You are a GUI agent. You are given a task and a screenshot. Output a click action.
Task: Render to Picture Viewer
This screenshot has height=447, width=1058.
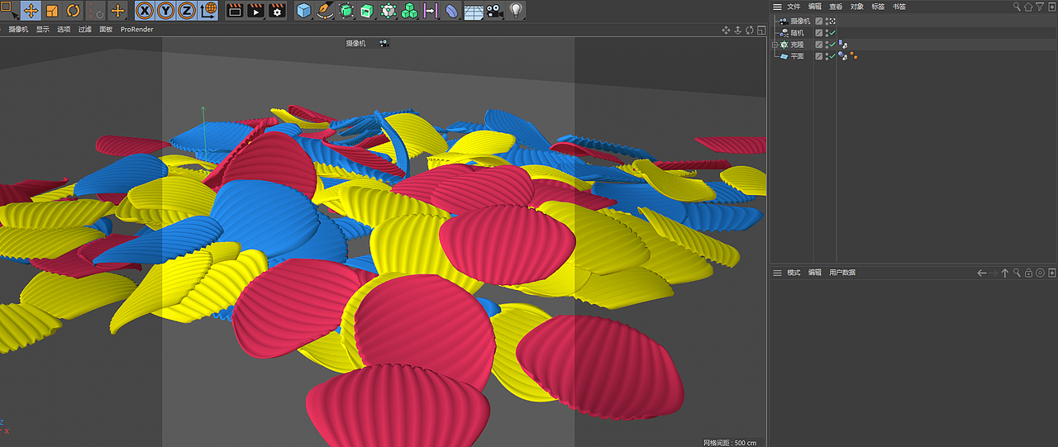pyautogui.click(x=255, y=11)
